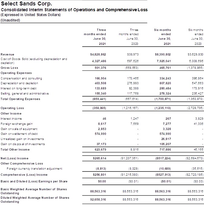Click six-month net loss ($517,224)
The image size is (204, 209).
(163, 158)
